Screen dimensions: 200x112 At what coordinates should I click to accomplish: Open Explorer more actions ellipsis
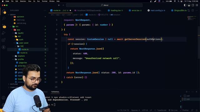click(45, 10)
